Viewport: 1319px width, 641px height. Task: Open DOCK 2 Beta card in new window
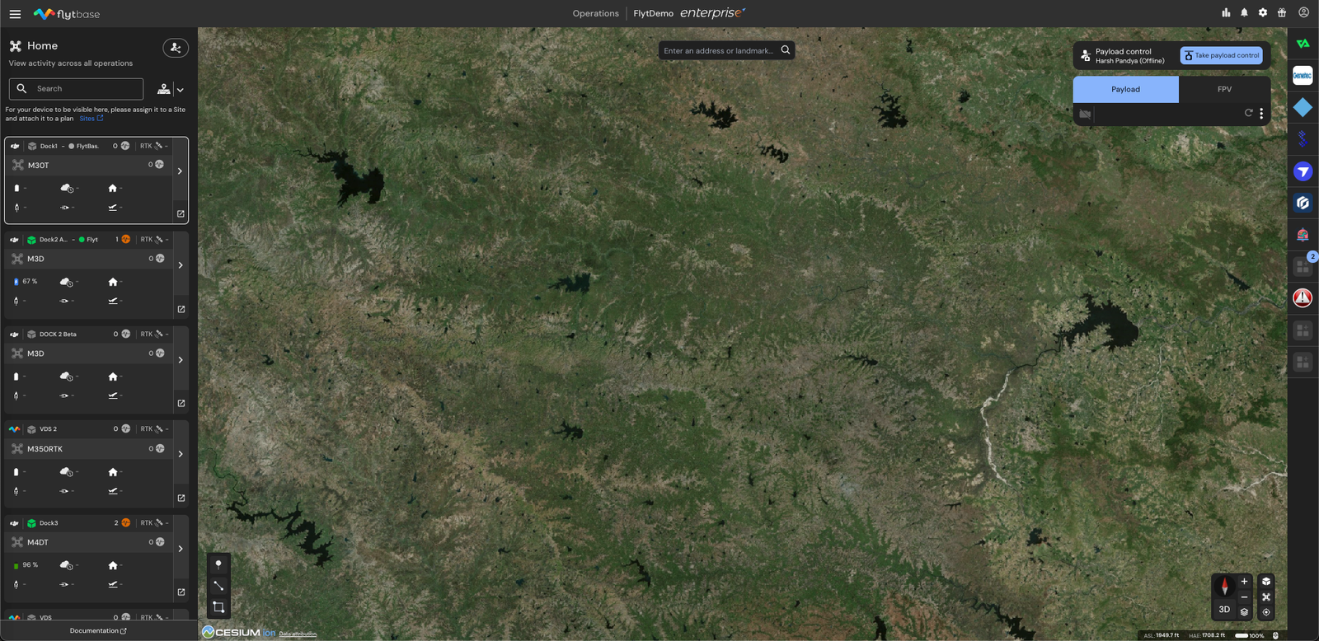(181, 404)
